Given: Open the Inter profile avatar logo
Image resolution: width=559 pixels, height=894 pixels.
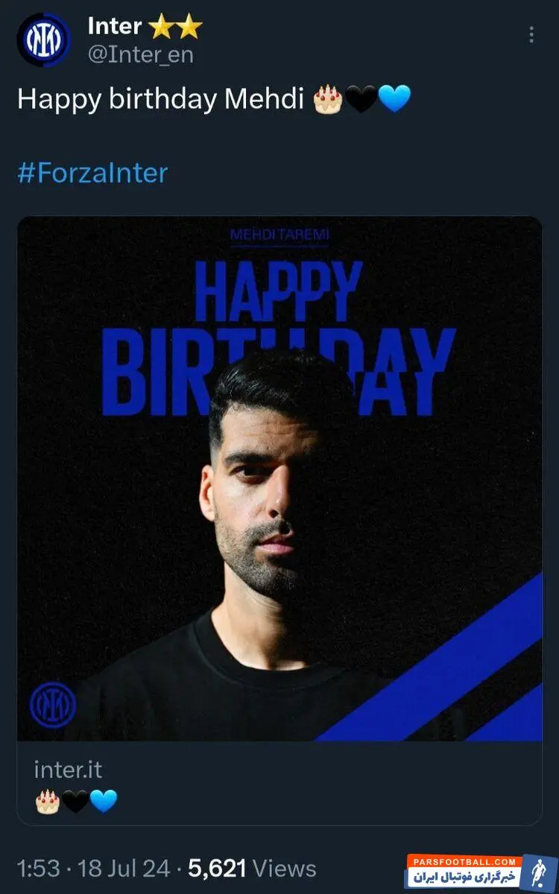Looking at the screenshot, I should click(43, 41).
